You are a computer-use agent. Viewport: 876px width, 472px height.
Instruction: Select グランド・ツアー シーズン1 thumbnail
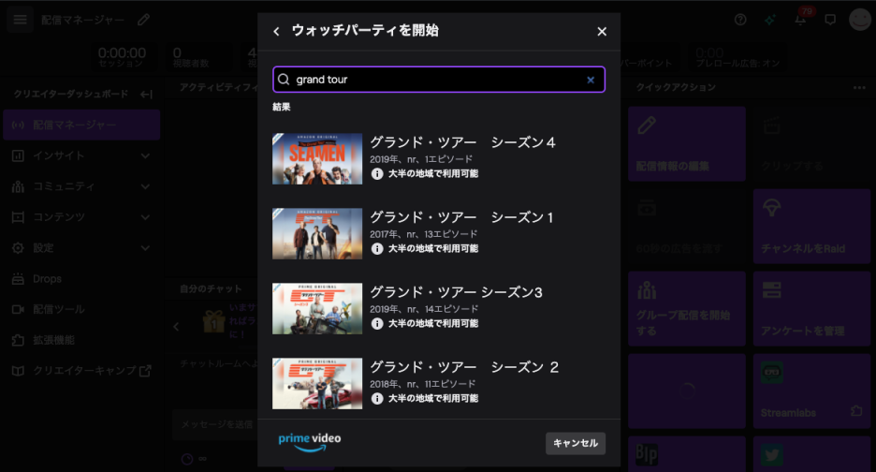[x=317, y=234]
